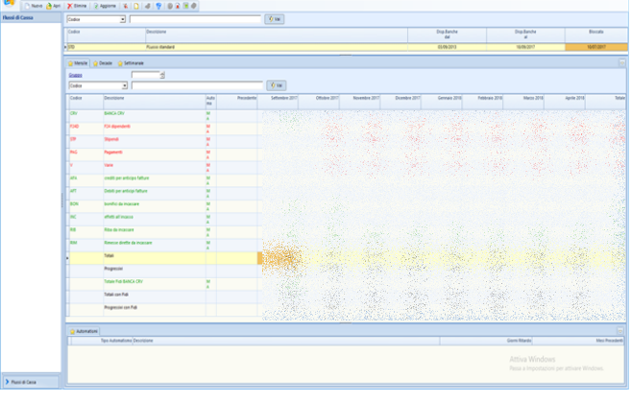
Task: Click the Apri toolbar button
Action: coord(54,6)
